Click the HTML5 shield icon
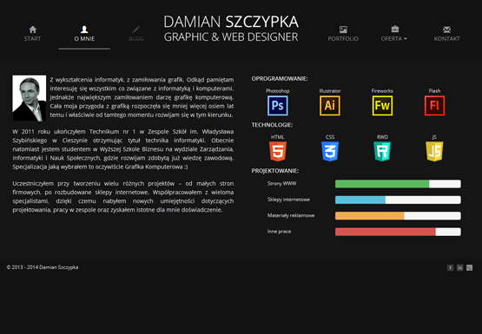 (278, 151)
